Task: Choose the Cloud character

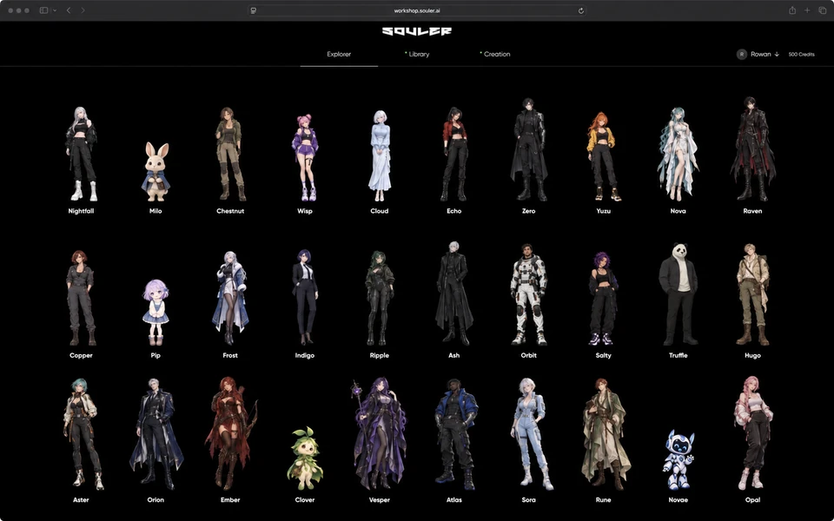Action: point(380,155)
